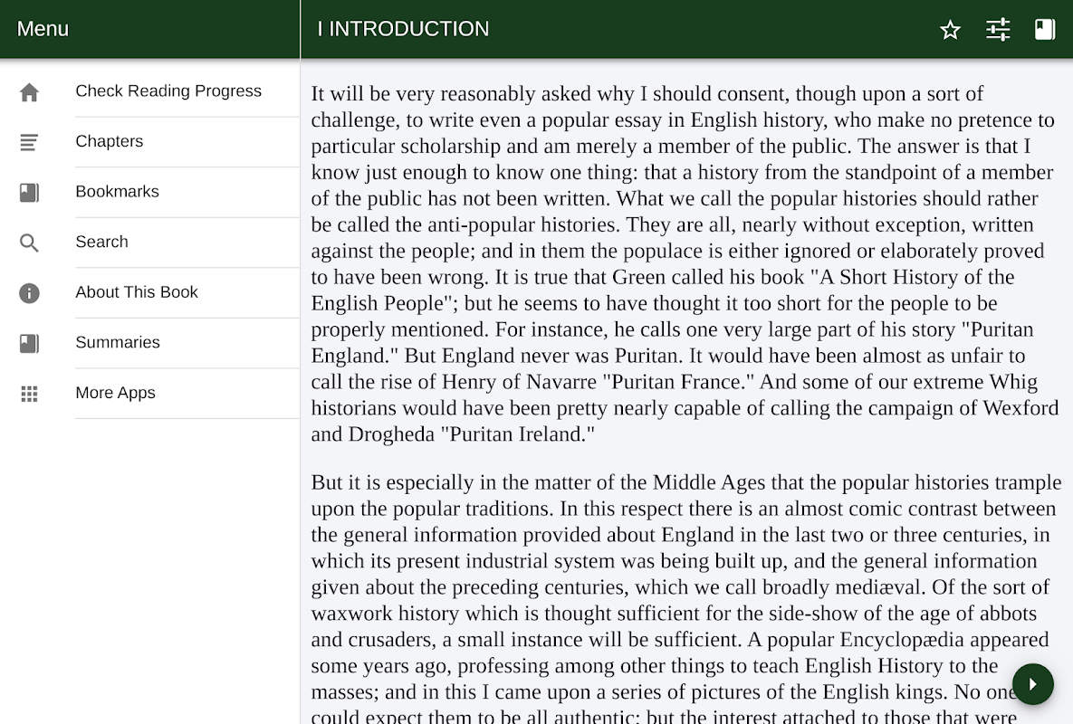Click the I INTRODUCTION chapter title
This screenshot has width=1073, height=724.
(403, 29)
